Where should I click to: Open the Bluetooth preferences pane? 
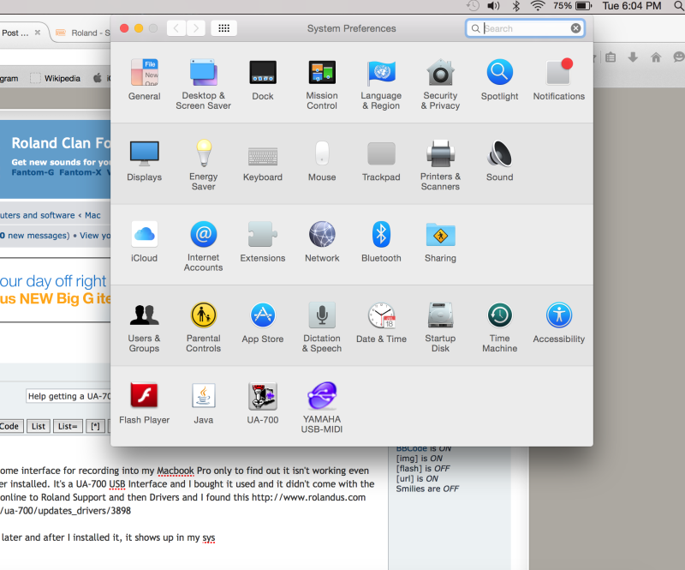381,242
